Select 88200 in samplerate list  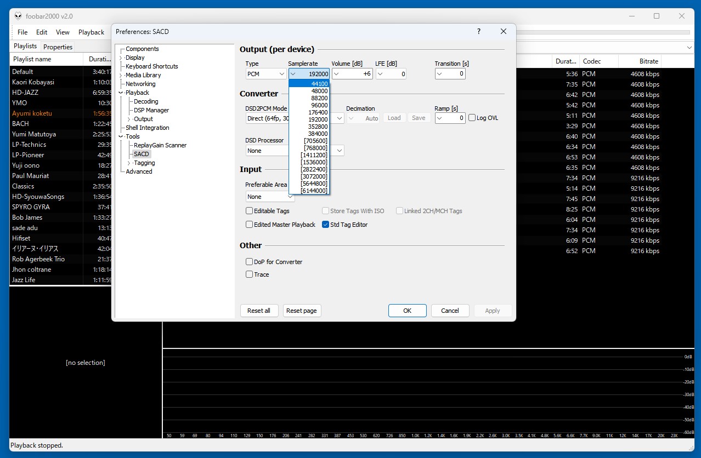click(x=309, y=98)
